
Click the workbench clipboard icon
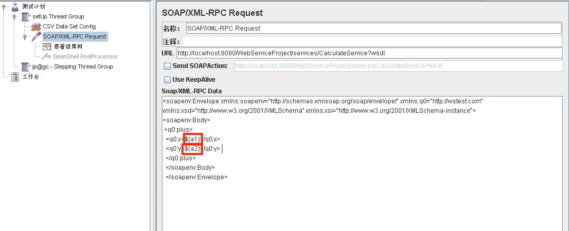[15, 77]
